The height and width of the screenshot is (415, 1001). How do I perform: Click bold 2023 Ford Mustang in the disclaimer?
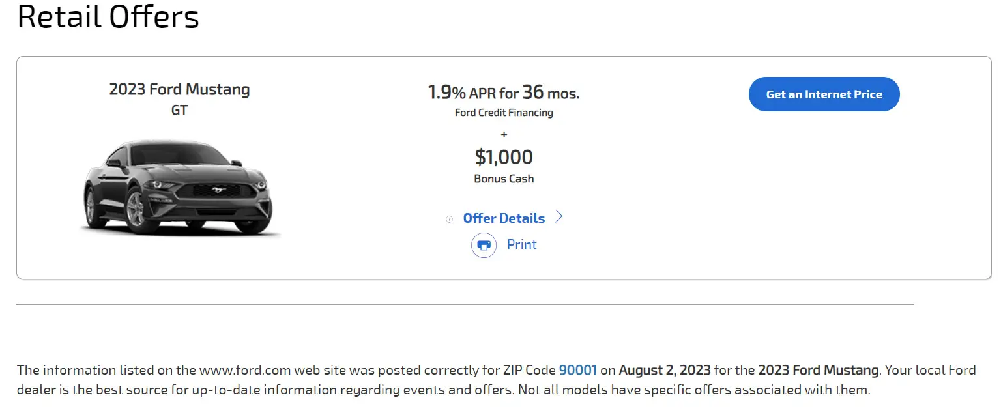pos(819,371)
